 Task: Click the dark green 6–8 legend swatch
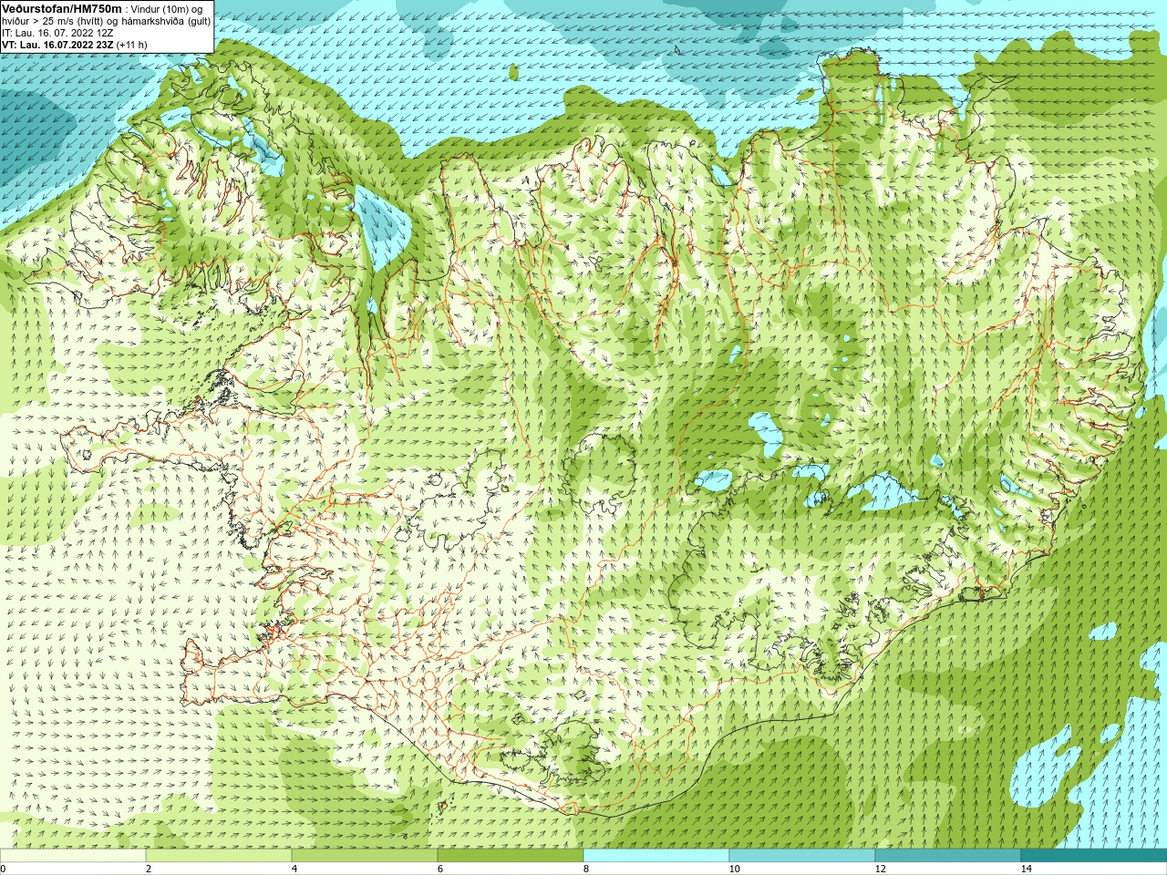(511, 856)
